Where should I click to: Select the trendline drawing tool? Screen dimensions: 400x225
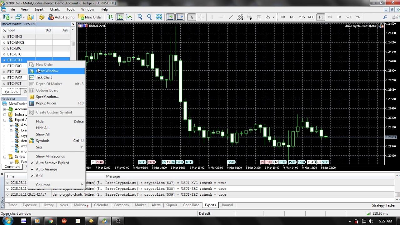click(231, 17)
